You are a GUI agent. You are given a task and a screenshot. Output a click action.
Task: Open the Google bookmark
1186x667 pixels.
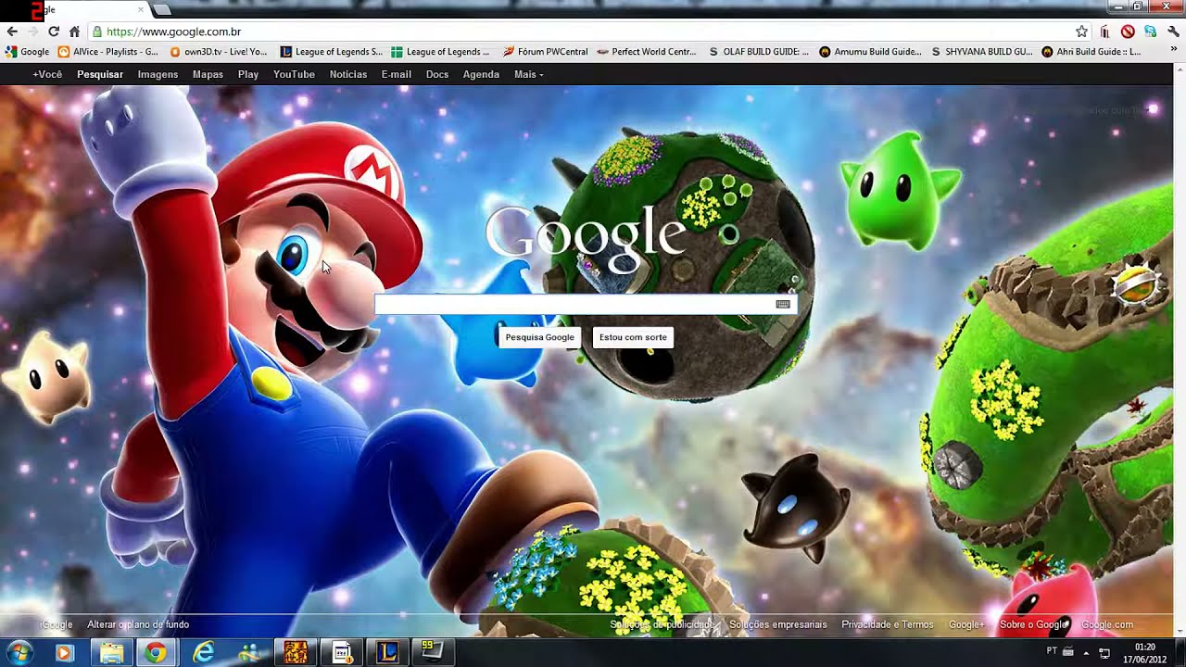27,52
